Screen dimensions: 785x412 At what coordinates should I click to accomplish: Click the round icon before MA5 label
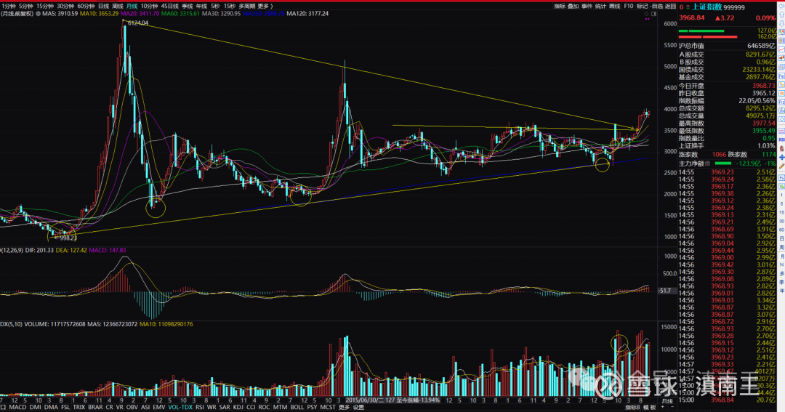(38, 14)
